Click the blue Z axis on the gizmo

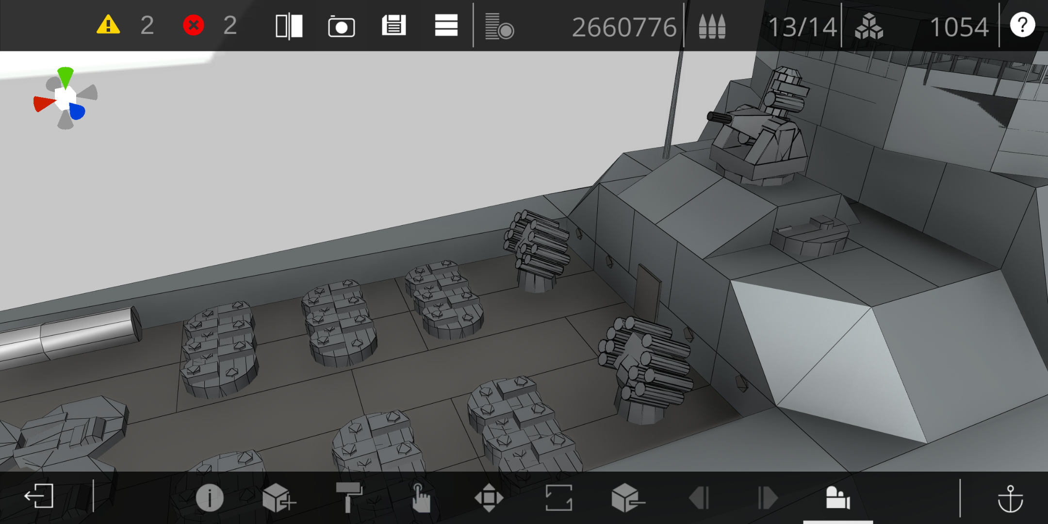77,111
